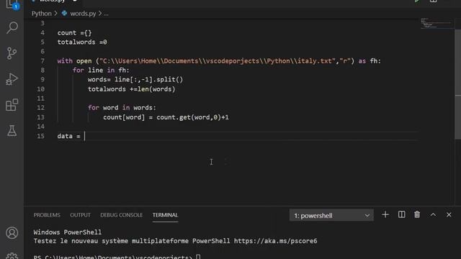Open the Source Control view

click(12, 53)
